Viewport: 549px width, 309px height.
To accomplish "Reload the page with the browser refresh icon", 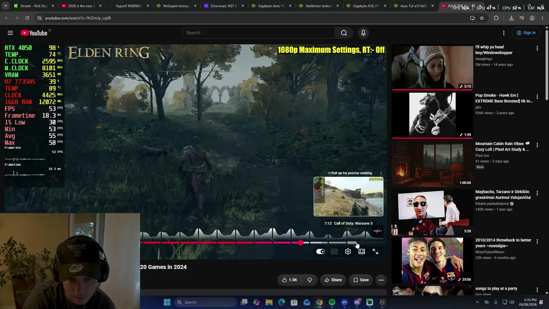I will (x=27, y=18).
